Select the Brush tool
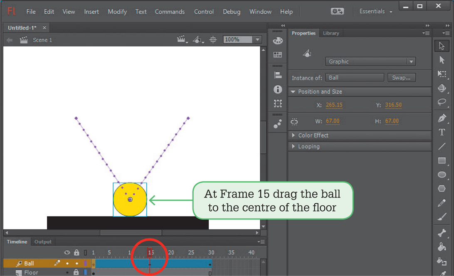This screenshot has height=276, width=454. pos(442,217)
